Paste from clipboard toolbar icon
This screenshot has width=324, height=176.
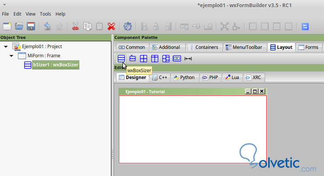pyautogui.click(x=99, y=26)
